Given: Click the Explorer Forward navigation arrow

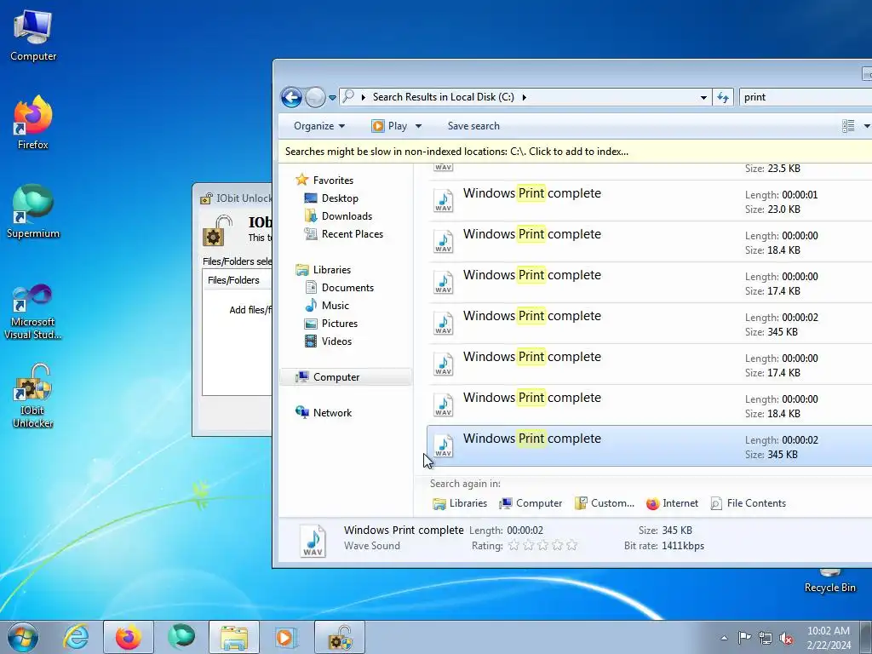Looking at the screenshot, I should 315,97.
